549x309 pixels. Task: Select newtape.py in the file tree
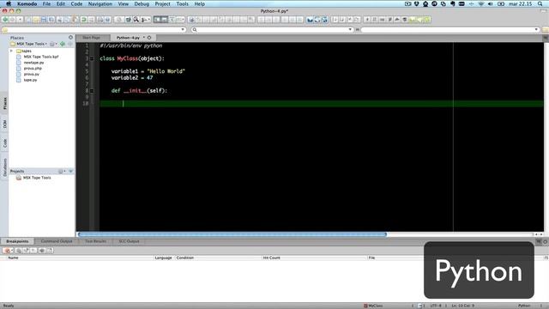(33, 63)
